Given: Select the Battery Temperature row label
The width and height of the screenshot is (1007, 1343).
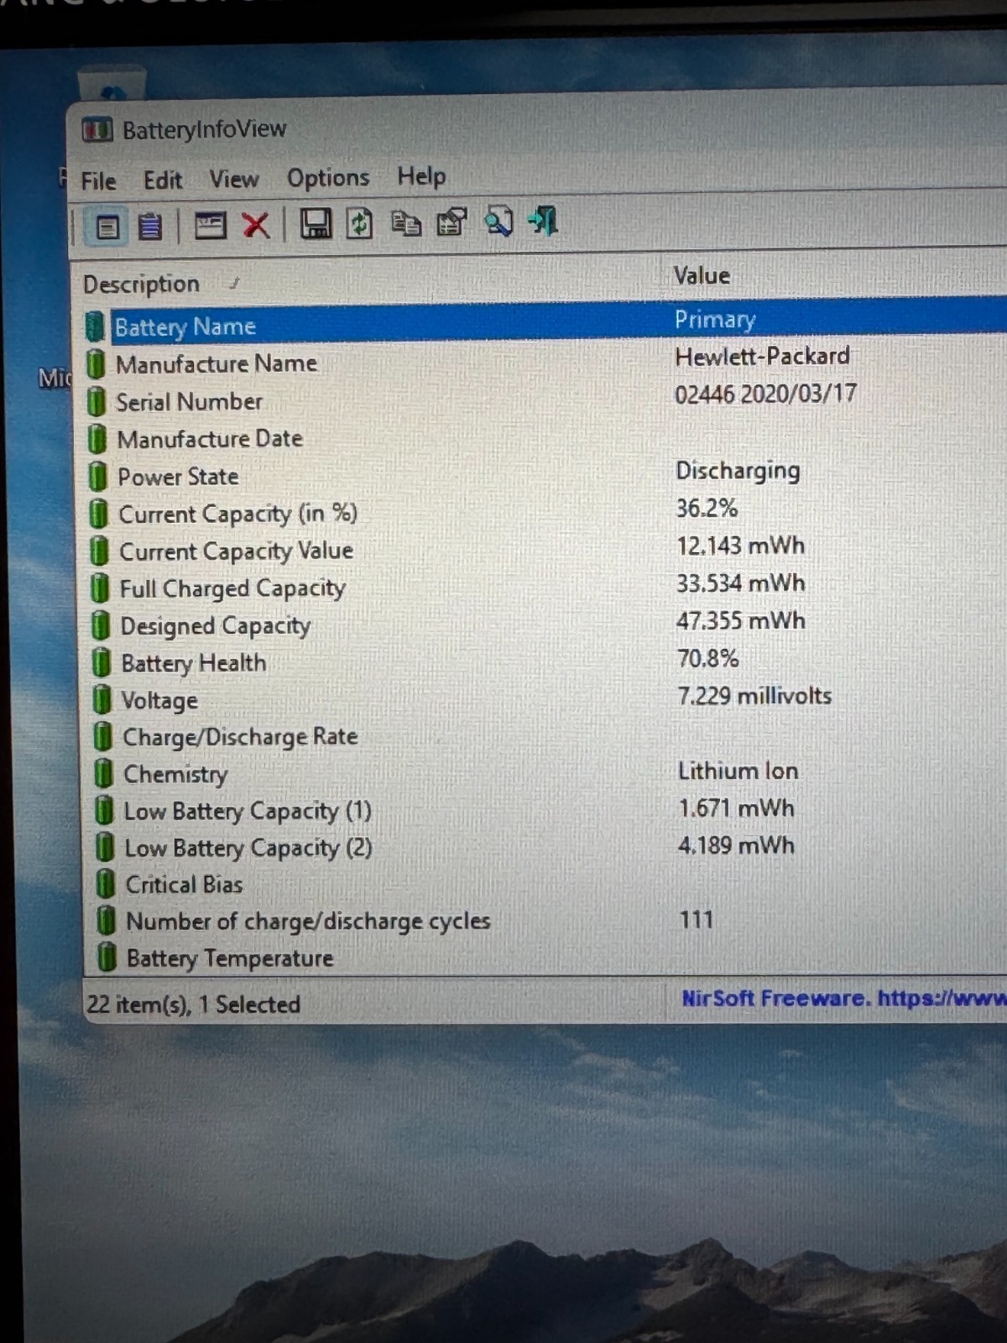Looking at the screenshot, I should tap(230, 958).
